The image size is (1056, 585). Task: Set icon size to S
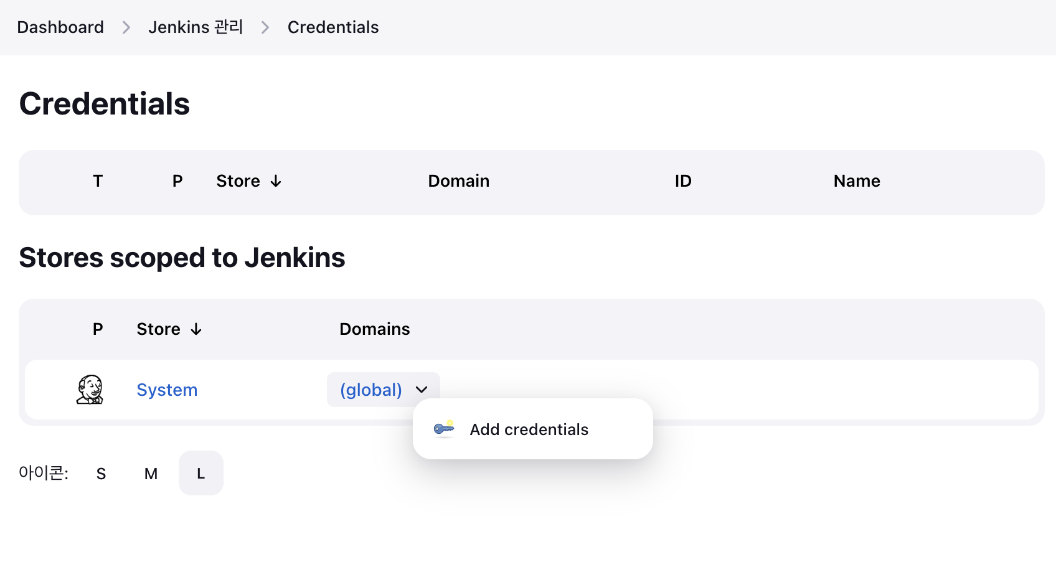(x=101, y=474)
